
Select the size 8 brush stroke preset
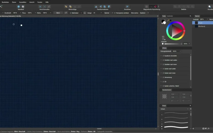(x=176, y=126)
